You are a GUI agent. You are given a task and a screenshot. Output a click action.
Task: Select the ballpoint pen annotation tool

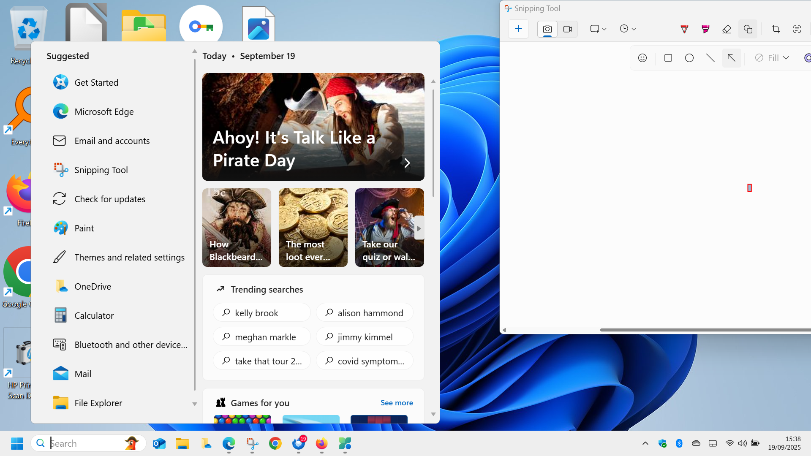tap(684, 29)
